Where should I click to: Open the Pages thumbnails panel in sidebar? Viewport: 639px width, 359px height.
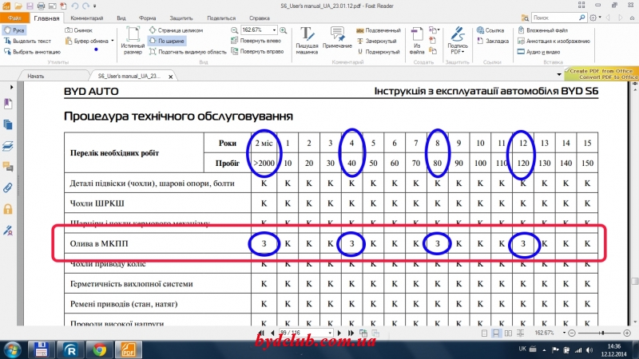click(8, 124)
